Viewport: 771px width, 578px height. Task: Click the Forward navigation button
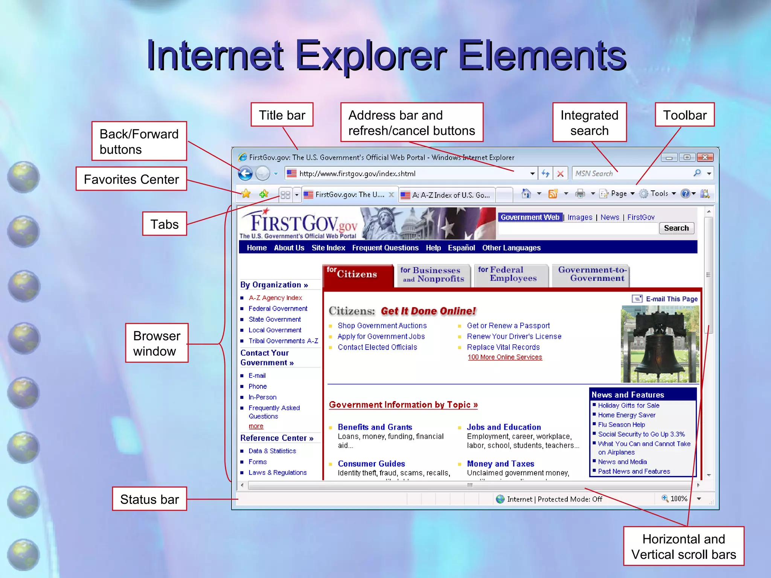(x=262, y=173)
